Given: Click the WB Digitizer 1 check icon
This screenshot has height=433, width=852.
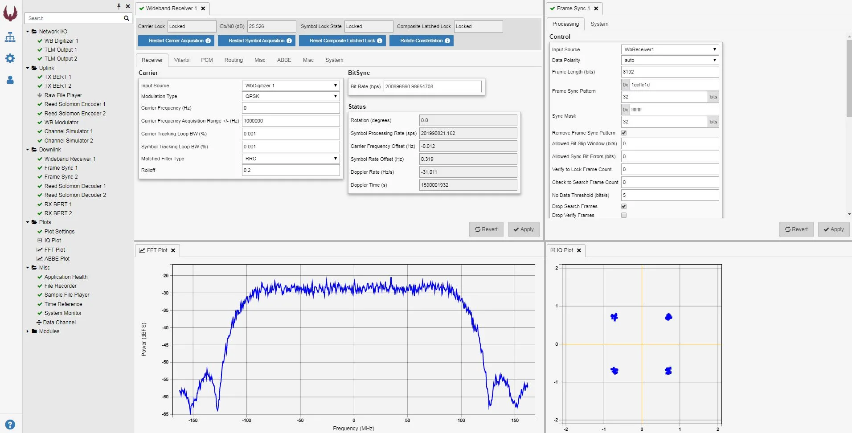Looking at the screenshot, I should (40, 41).
